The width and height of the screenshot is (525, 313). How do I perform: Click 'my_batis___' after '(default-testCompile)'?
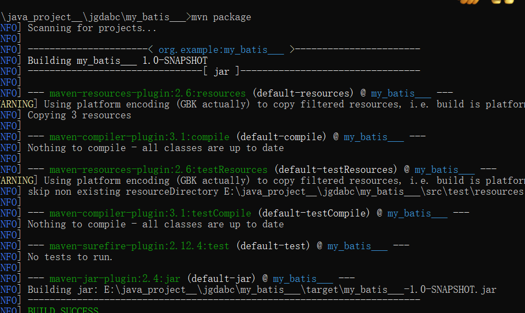[418, 213]
